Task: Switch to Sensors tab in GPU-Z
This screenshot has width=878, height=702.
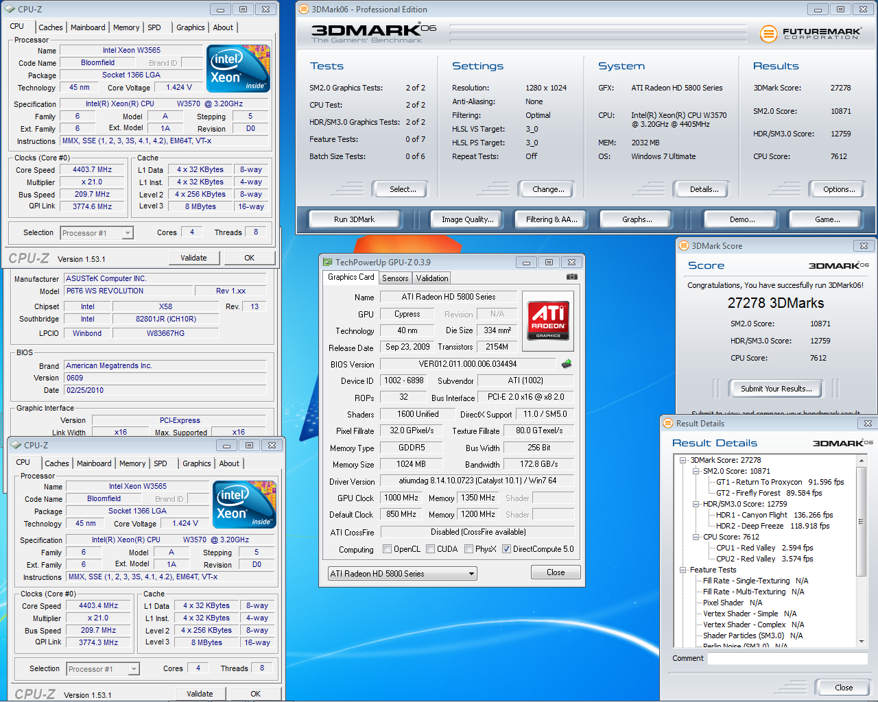Action: click(395, 278)
